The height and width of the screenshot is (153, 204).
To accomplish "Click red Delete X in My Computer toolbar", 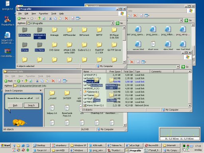I will (x=132, y=62).
